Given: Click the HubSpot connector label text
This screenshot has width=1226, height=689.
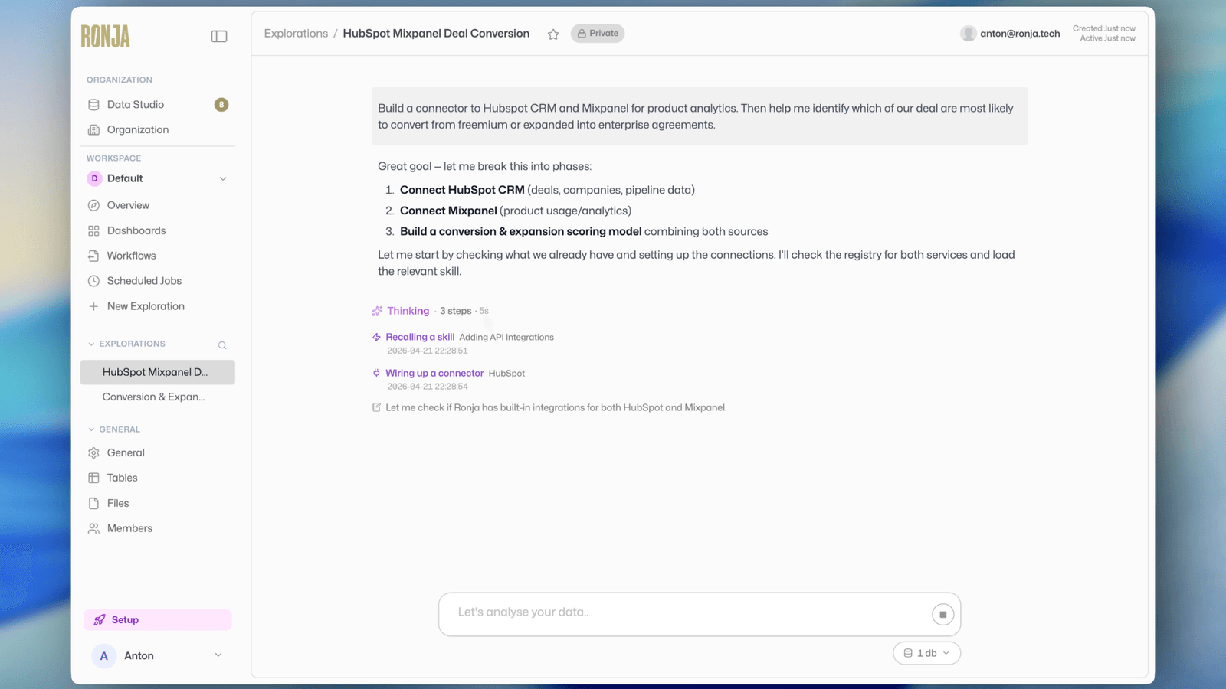Looking at the screenshot, I should coord(506,374).
